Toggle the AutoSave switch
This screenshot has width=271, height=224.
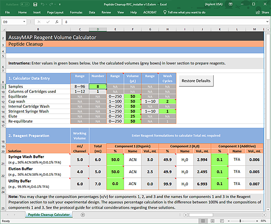coord(24,4)
